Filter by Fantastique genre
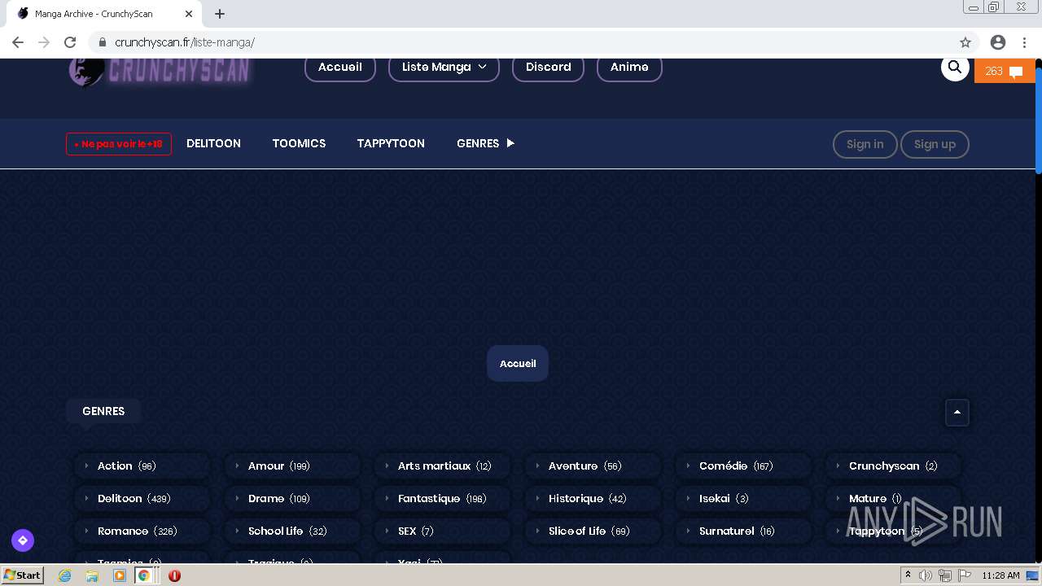1042x586 pixels. 443,498
